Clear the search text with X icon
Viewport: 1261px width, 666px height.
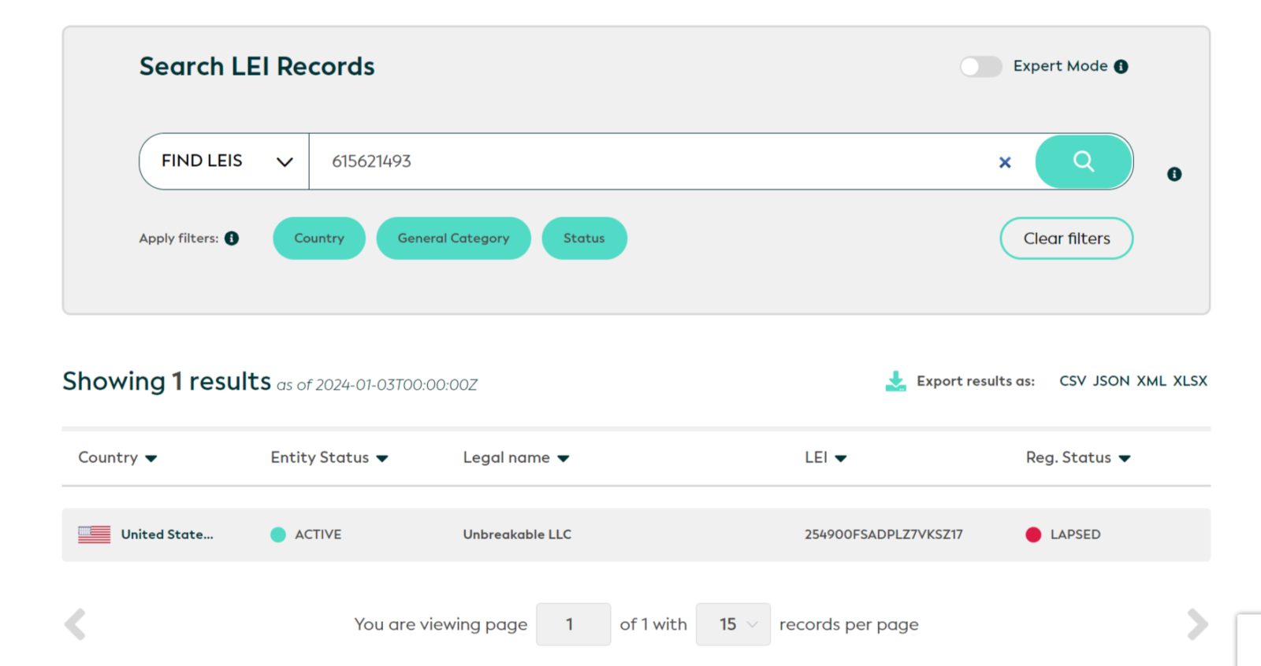pos(1005,162)
